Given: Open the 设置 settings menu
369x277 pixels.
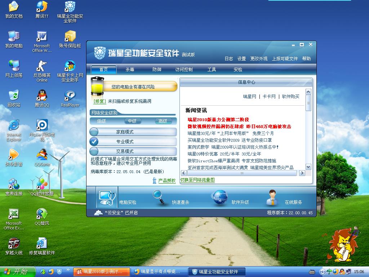Looking at the screenshot, I should 241,59.
